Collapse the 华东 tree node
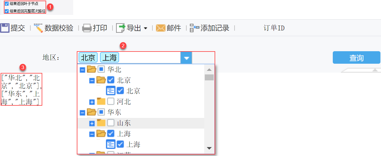This screenshot has width=381, height=156. [82, 113]
